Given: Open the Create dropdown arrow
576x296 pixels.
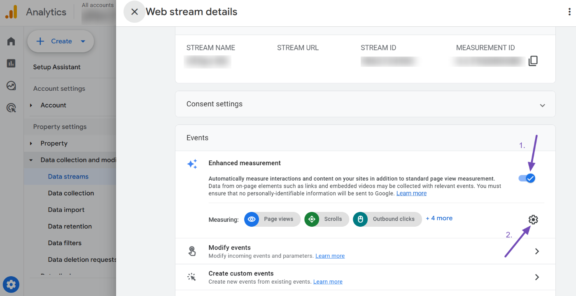Looking at the screenshot, I should coord(83,41).
